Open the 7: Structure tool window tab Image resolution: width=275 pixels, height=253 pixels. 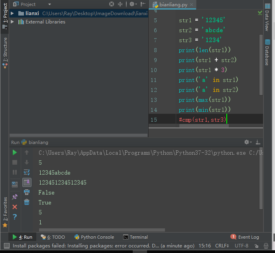pyautogui.click(x=5, y=53)
